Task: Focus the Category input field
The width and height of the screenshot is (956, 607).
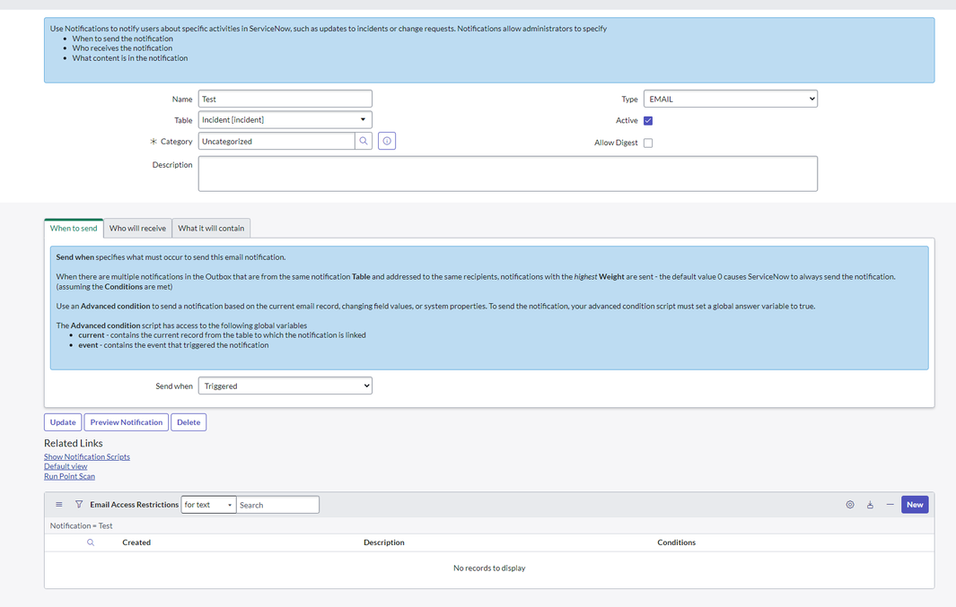Action: [276, 142]
